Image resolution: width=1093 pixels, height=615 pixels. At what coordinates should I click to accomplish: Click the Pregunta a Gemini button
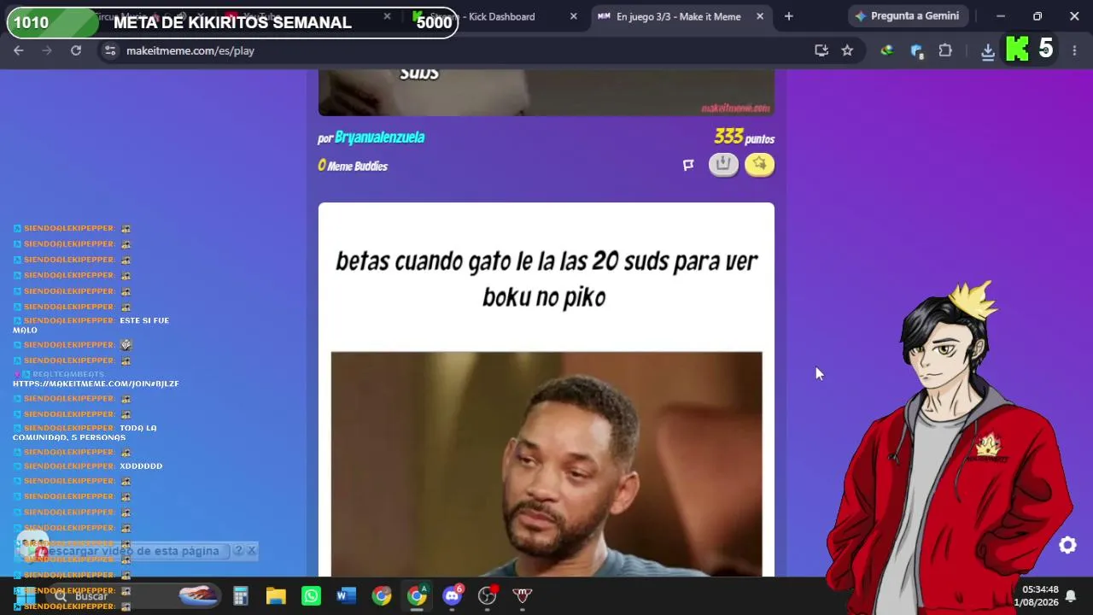pyautogui.click(x=907, y=16)
